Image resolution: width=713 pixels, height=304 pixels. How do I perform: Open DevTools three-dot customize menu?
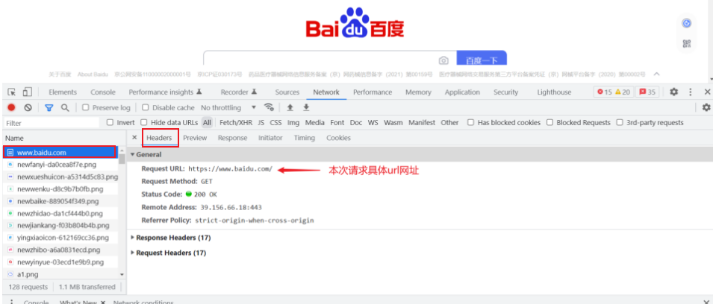click(691, 92)
